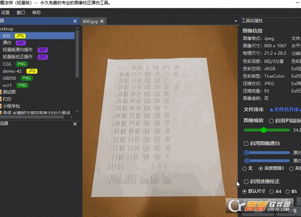The image size is (301, 217).
Task: Click the JPG badge beside demo-42
Action: point(32,71)
